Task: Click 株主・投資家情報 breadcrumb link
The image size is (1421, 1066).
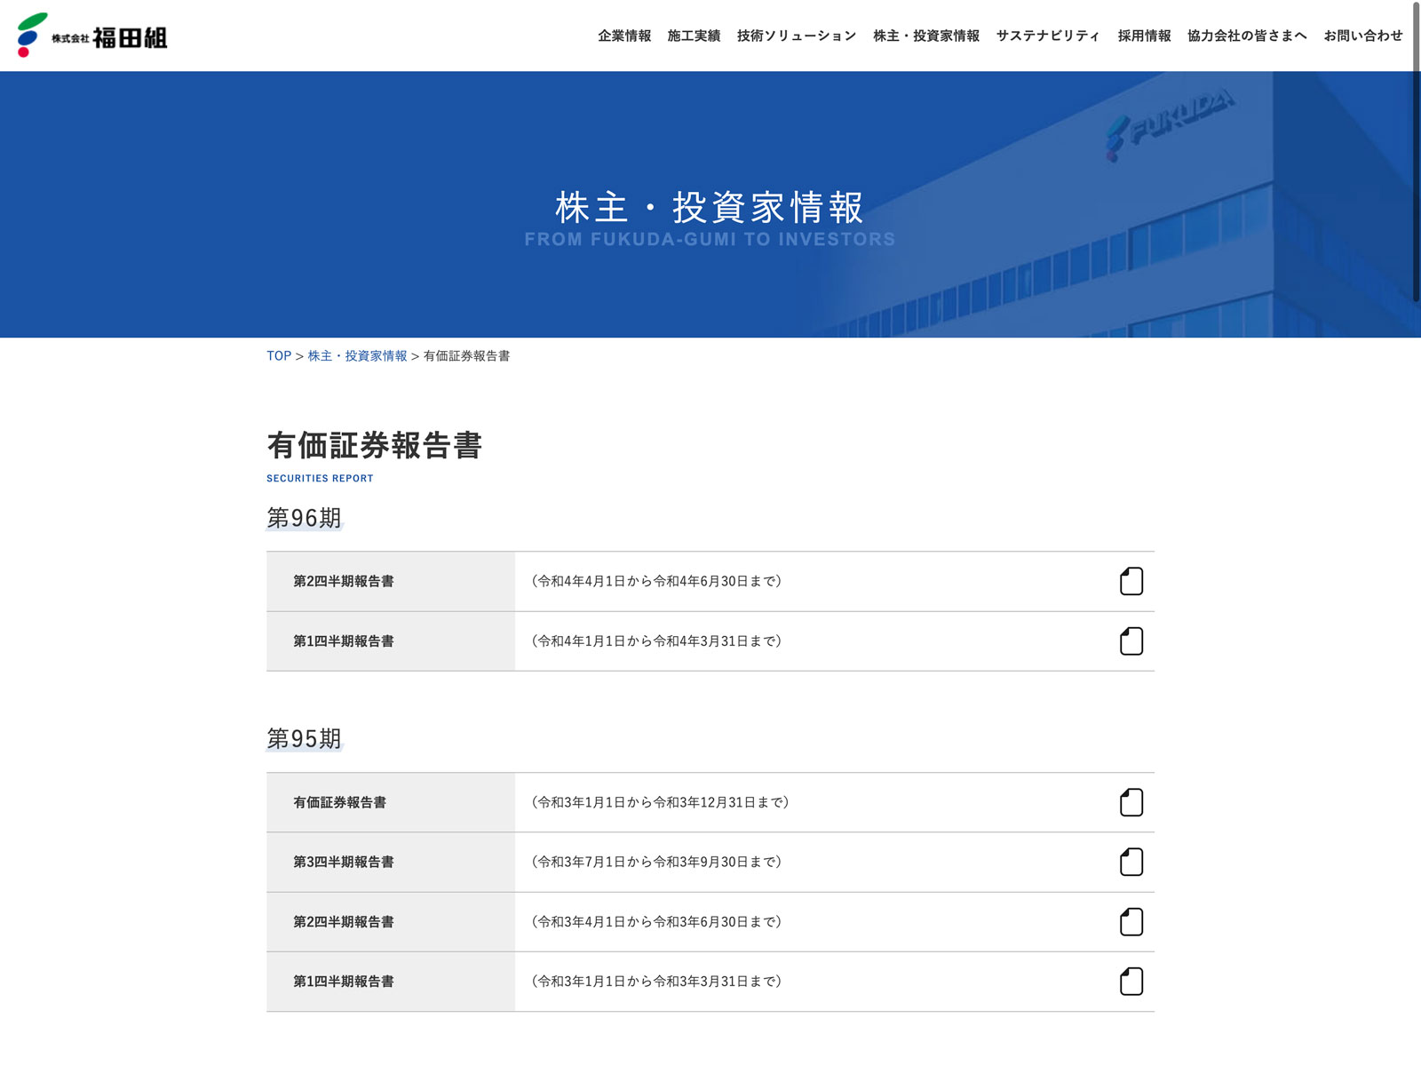Action: point(357,355)
